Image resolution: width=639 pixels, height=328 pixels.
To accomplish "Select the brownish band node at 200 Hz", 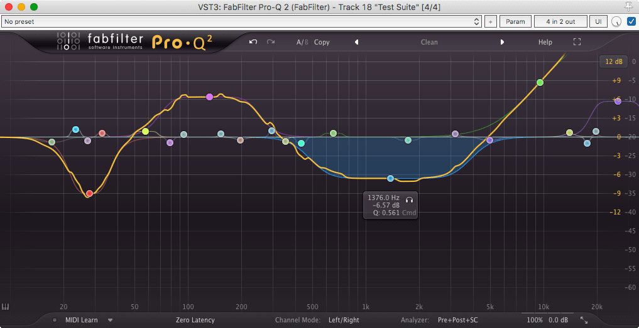I will (241, 140).
